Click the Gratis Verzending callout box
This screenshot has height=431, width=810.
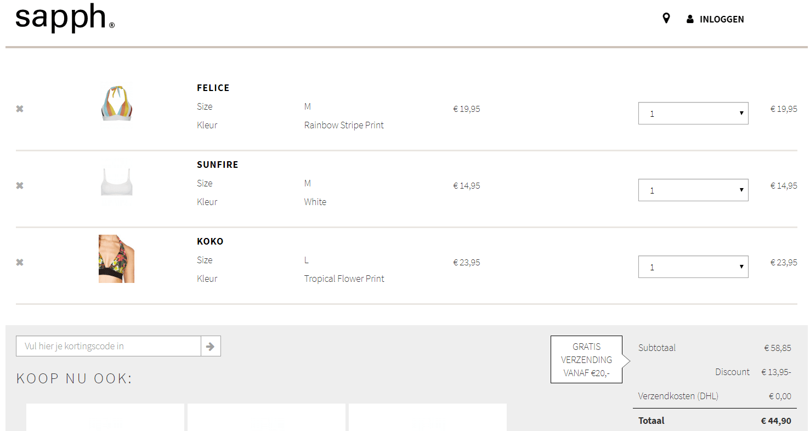[x=586, y=360]
